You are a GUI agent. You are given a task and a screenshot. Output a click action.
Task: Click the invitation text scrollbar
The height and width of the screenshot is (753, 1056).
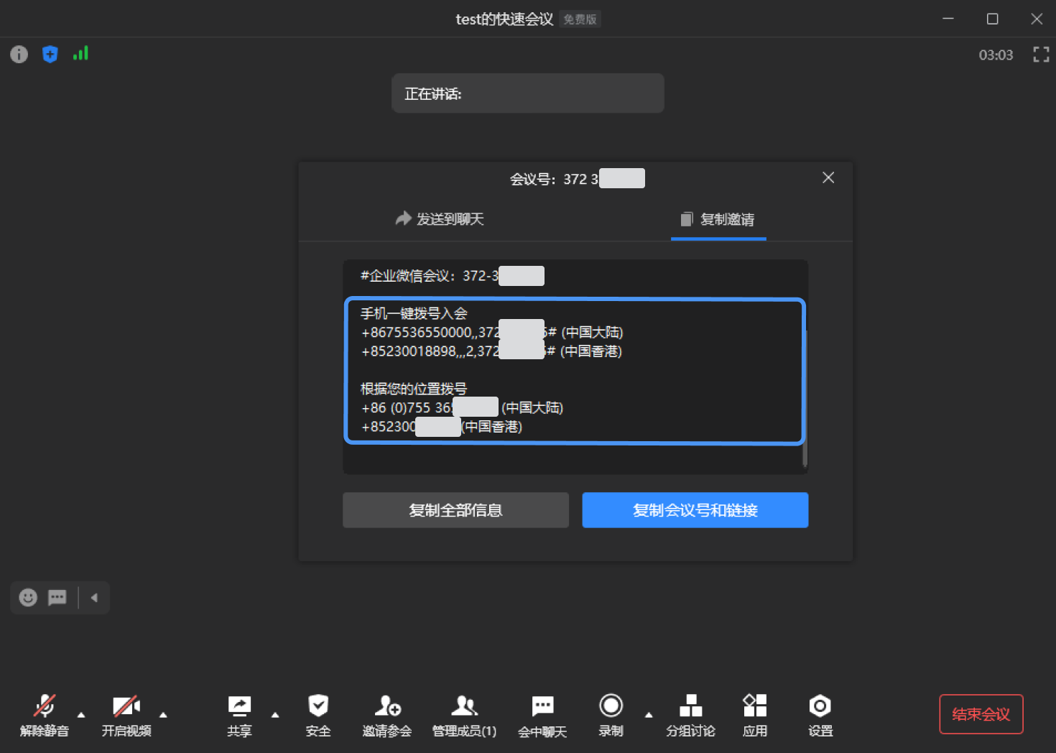click(x=805, y=395)
